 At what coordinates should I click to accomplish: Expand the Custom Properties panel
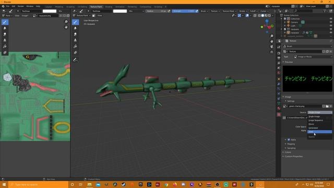pyautogui.click(x=293, y=157)
